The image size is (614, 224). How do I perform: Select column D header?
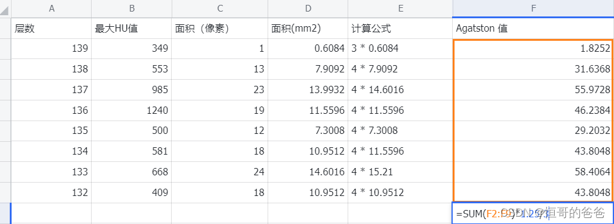(308, 9)
